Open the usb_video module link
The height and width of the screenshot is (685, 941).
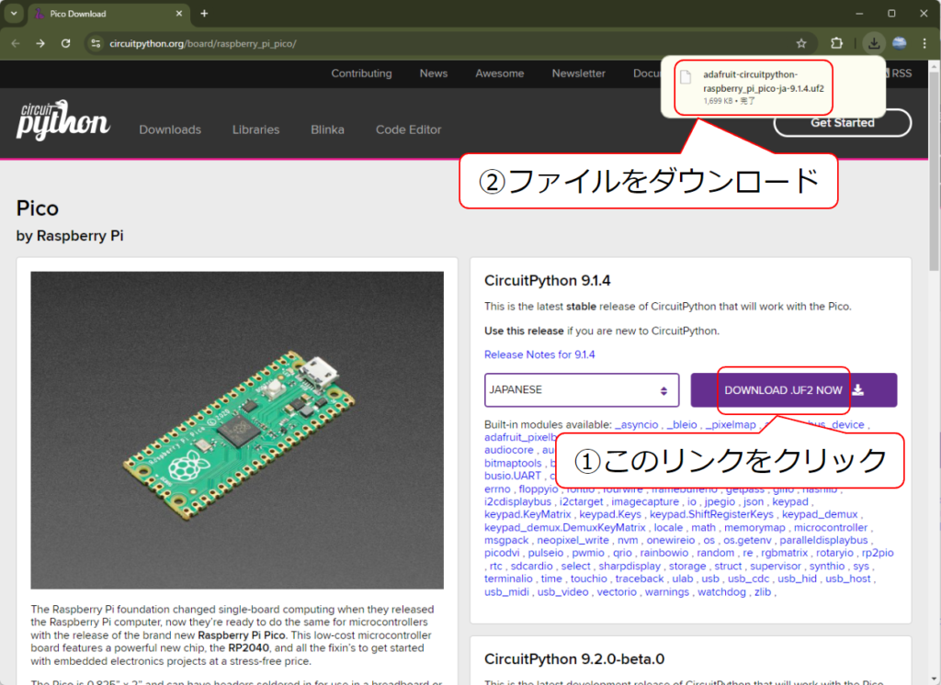pyautogui.click(x=563, y=592)
